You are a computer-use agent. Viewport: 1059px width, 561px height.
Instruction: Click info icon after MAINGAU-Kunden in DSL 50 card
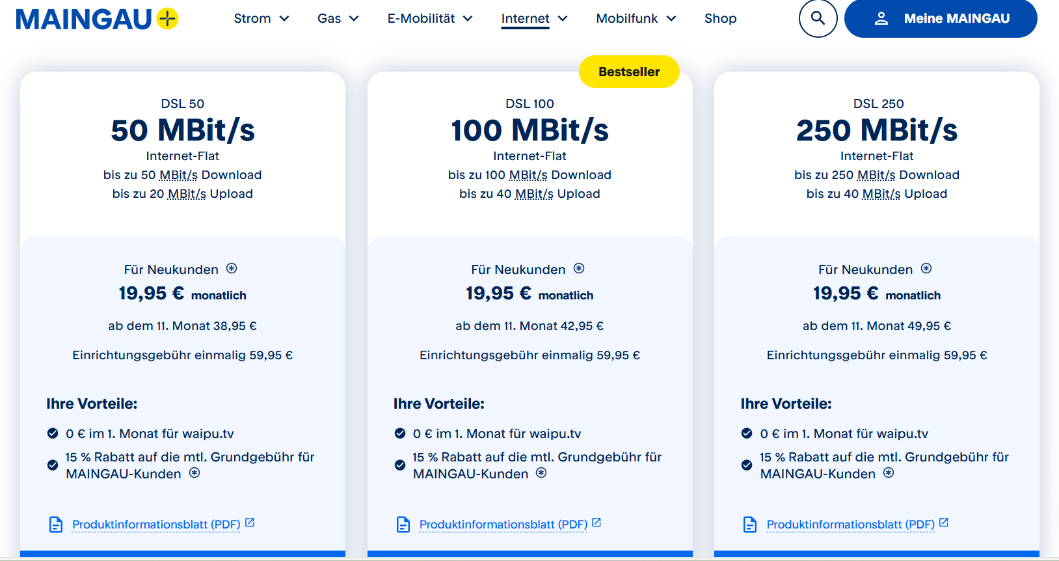[194, 473]
